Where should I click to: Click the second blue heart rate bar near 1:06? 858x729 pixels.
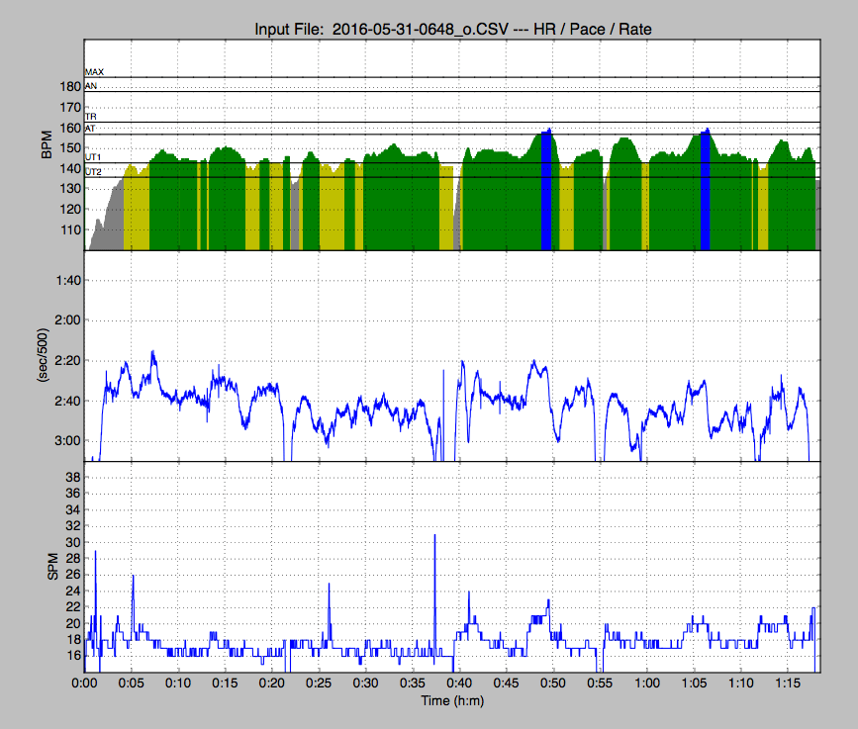[x=706, y=198]
